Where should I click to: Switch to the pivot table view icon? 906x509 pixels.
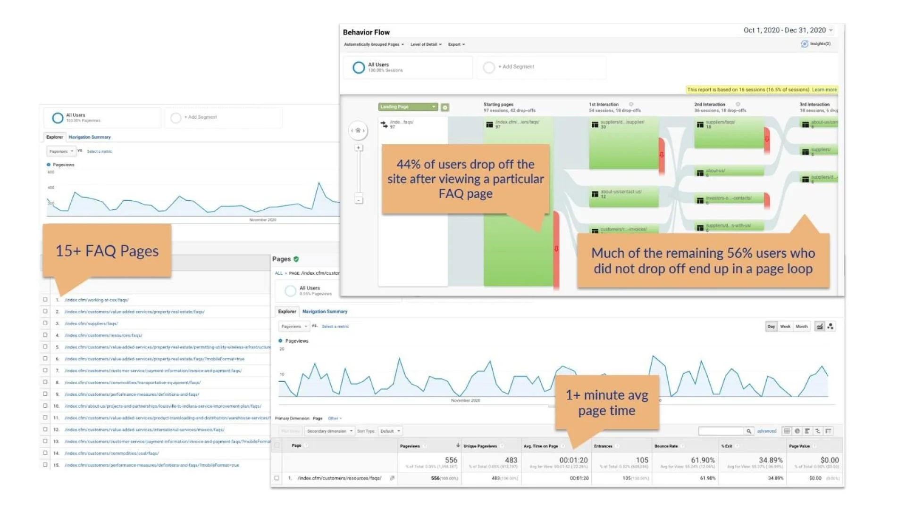point(828,431)
